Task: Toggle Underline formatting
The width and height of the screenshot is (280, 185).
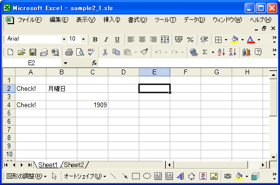Action: click(x=117, y=40)
